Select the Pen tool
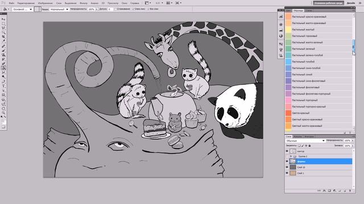The width and height of the screenshot is (364, 204). 3,81
